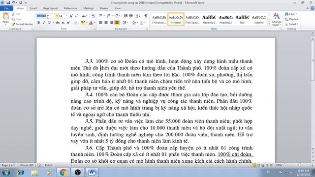Image resolution: width=315 pixels, height=177 pixels.
Task: Open the File tab
Action: click(6, 8)
